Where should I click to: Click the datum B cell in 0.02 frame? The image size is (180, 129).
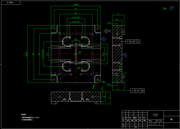click(143, 91)
